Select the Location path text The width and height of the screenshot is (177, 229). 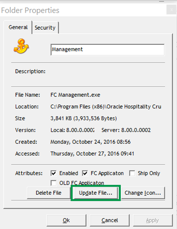coord(106,107)
